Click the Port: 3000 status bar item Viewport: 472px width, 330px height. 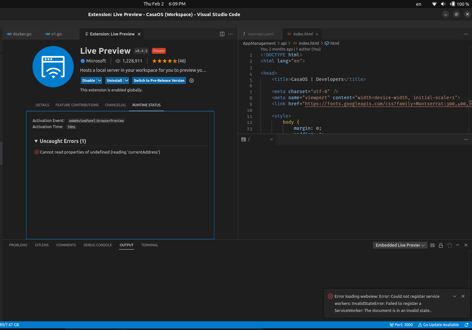coord(401,325)
